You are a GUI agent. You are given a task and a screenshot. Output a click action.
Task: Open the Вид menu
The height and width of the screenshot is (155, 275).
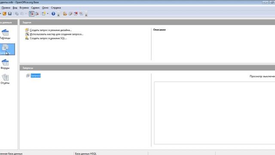point(15,8)
